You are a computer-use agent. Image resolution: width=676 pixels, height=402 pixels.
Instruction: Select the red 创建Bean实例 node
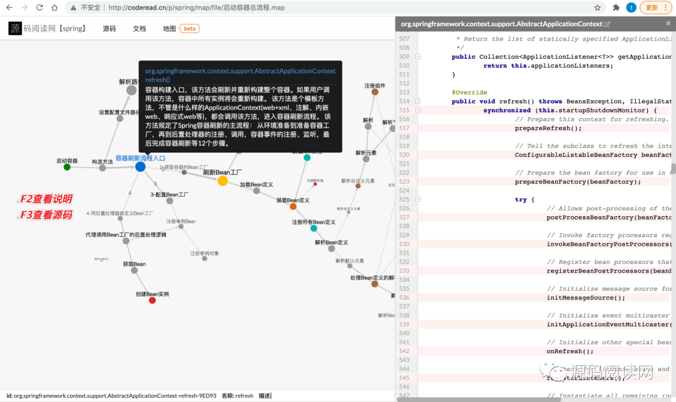coord(152,301)
